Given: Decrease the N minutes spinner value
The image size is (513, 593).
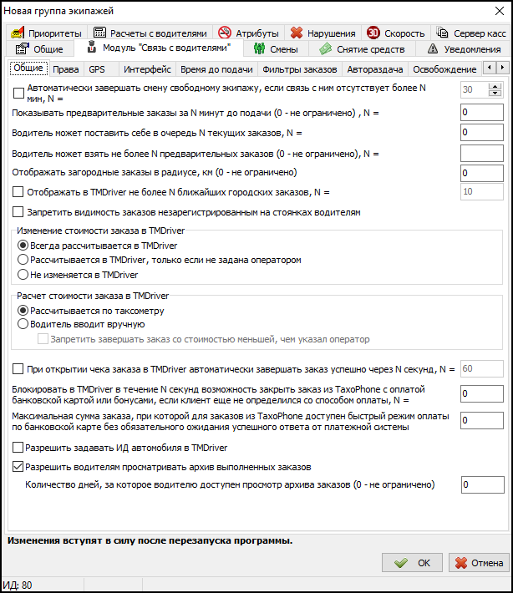Looking at the screenshot, I should 495,93.
